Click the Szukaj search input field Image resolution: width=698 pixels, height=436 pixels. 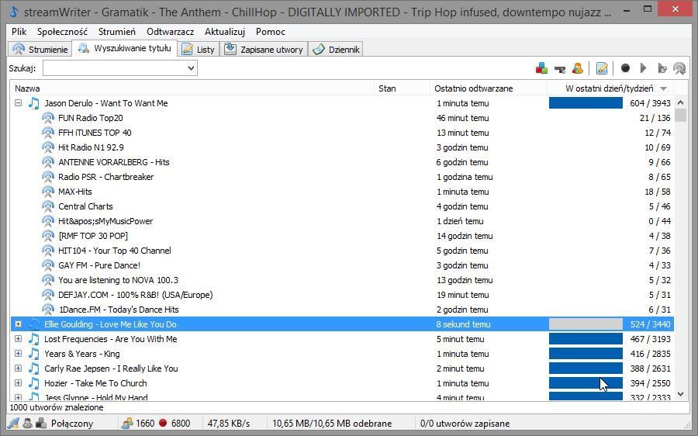[x=115, y=68]
